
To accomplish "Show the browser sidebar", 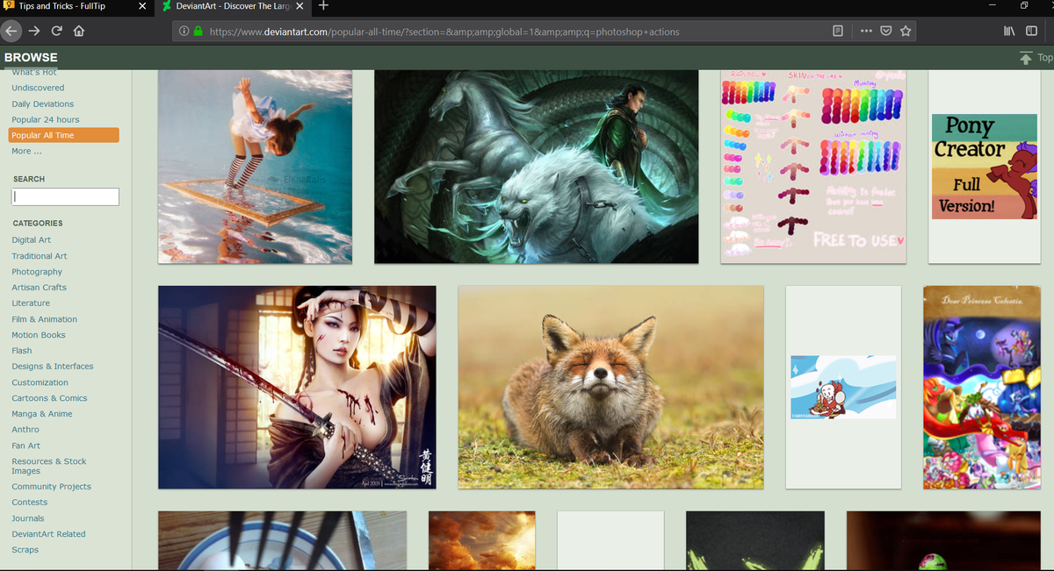I will coord(1031,32).
